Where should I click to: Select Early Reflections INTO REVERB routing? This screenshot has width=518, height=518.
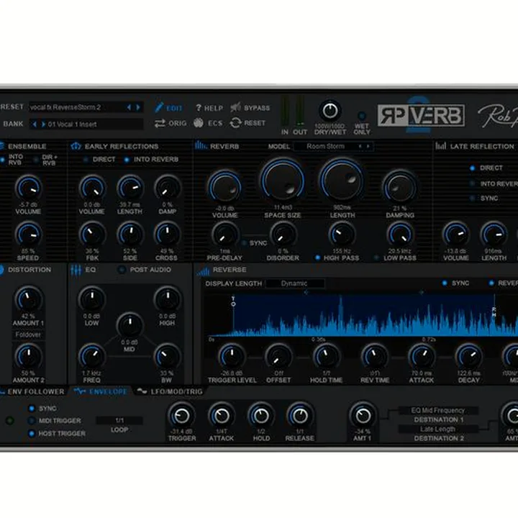[127, 160]
